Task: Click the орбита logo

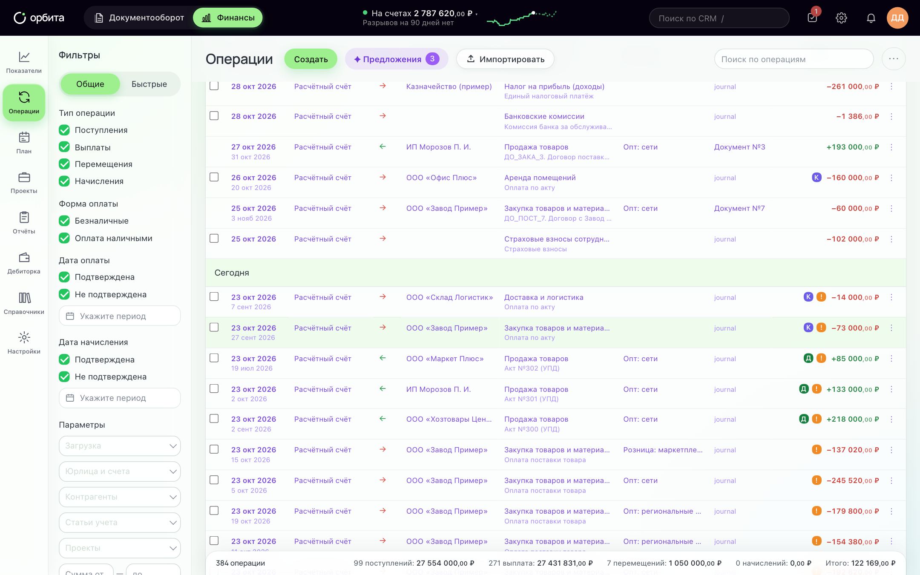Action: pyautogui.click(x=39, y=18)
